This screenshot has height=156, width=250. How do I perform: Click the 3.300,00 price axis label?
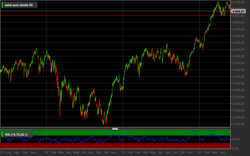[238, 124]
